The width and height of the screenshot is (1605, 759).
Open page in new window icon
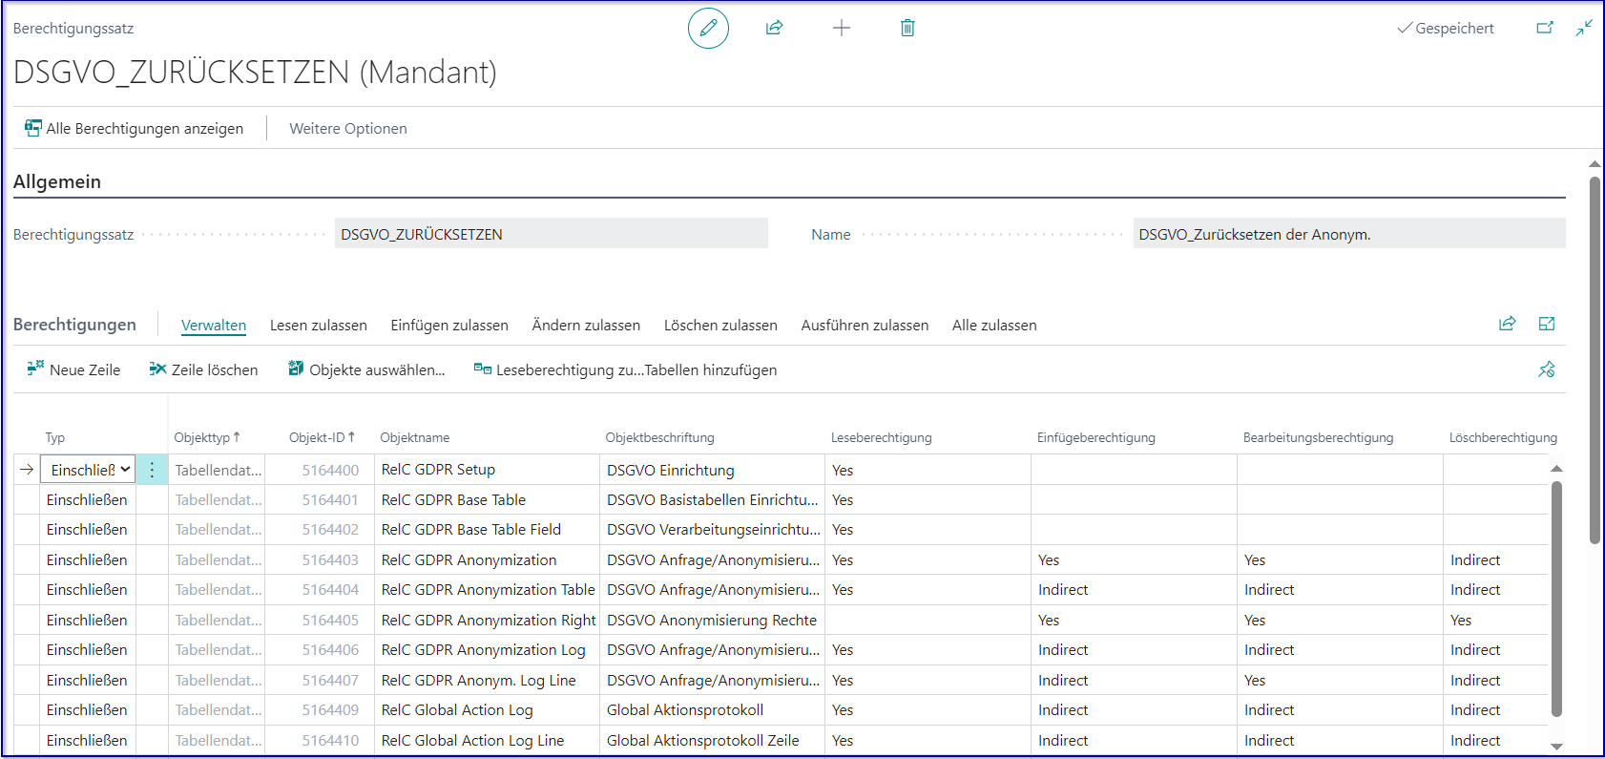point(1544,29)
